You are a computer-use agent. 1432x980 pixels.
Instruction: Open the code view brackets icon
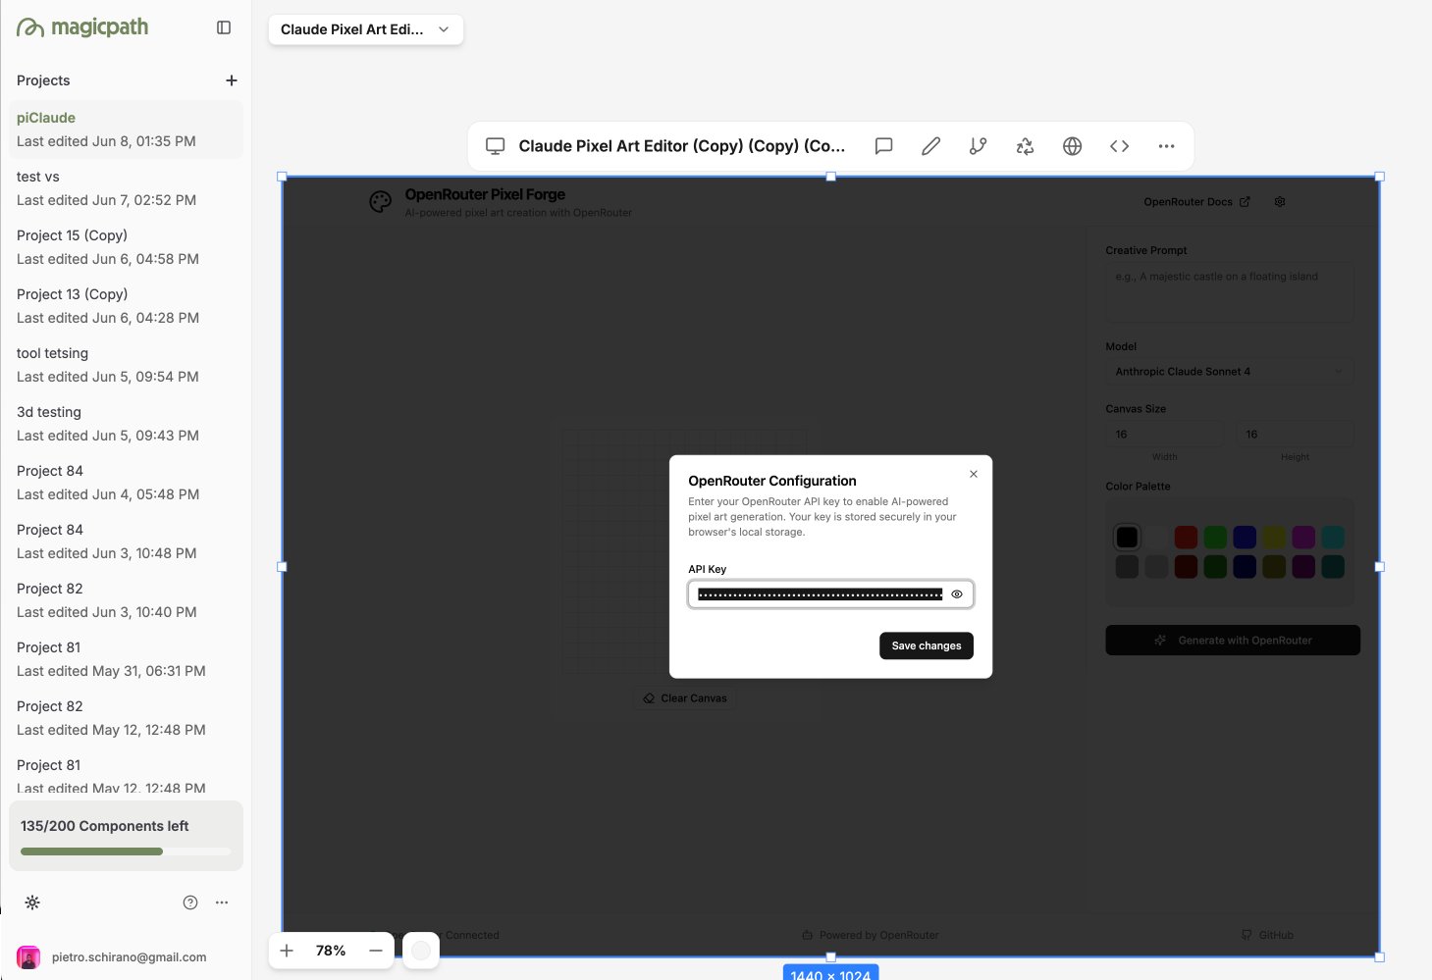[x=1119, y=146]
